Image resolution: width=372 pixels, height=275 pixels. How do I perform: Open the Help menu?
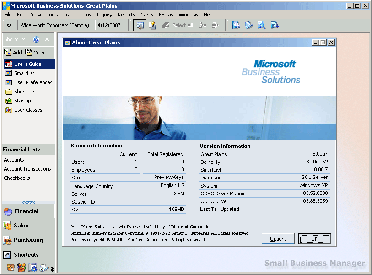click(x=208, y=15)
